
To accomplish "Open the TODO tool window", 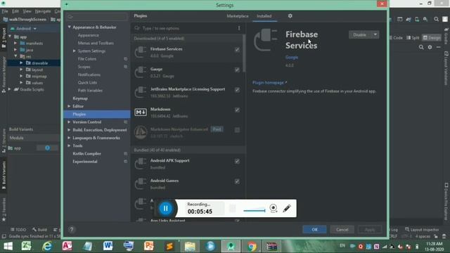I will 18,230.
